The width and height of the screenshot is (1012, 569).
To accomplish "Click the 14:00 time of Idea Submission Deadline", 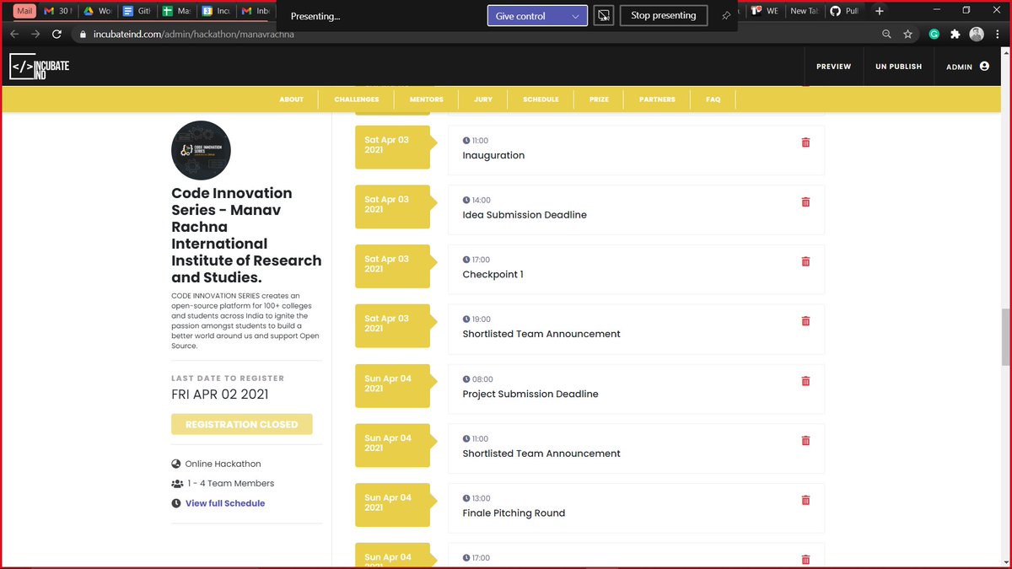I will (x=481, y=201).
